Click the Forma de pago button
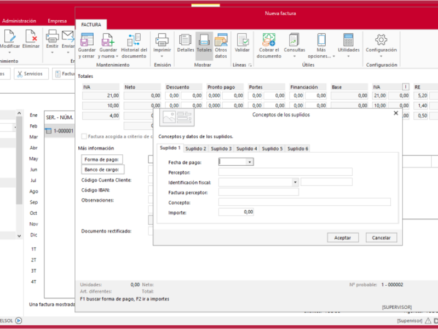438x329 pixels. click(x=101, y=159)
